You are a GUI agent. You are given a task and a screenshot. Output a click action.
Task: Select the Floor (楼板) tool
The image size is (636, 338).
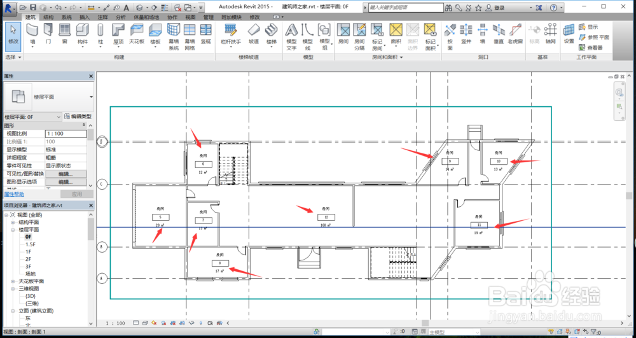[155, 34]
